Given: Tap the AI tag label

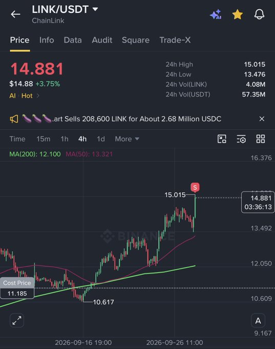Looking at the screenshot, I should (x=12, y=95).
